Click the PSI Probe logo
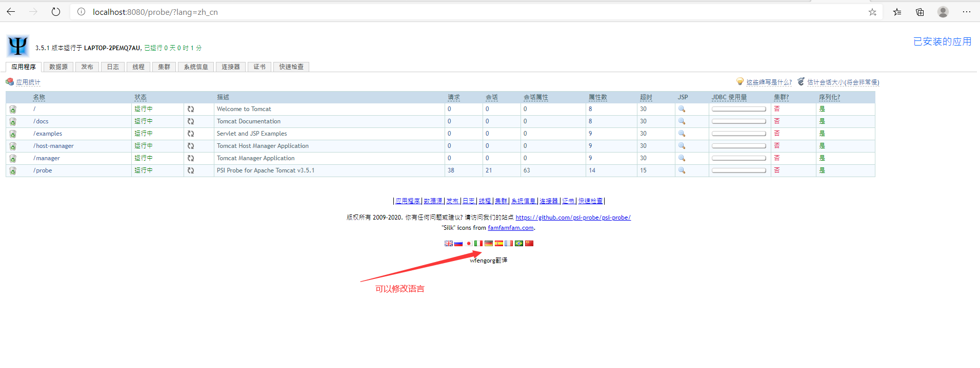Viewport: 980px width, 368px height. tap(18, 46)
